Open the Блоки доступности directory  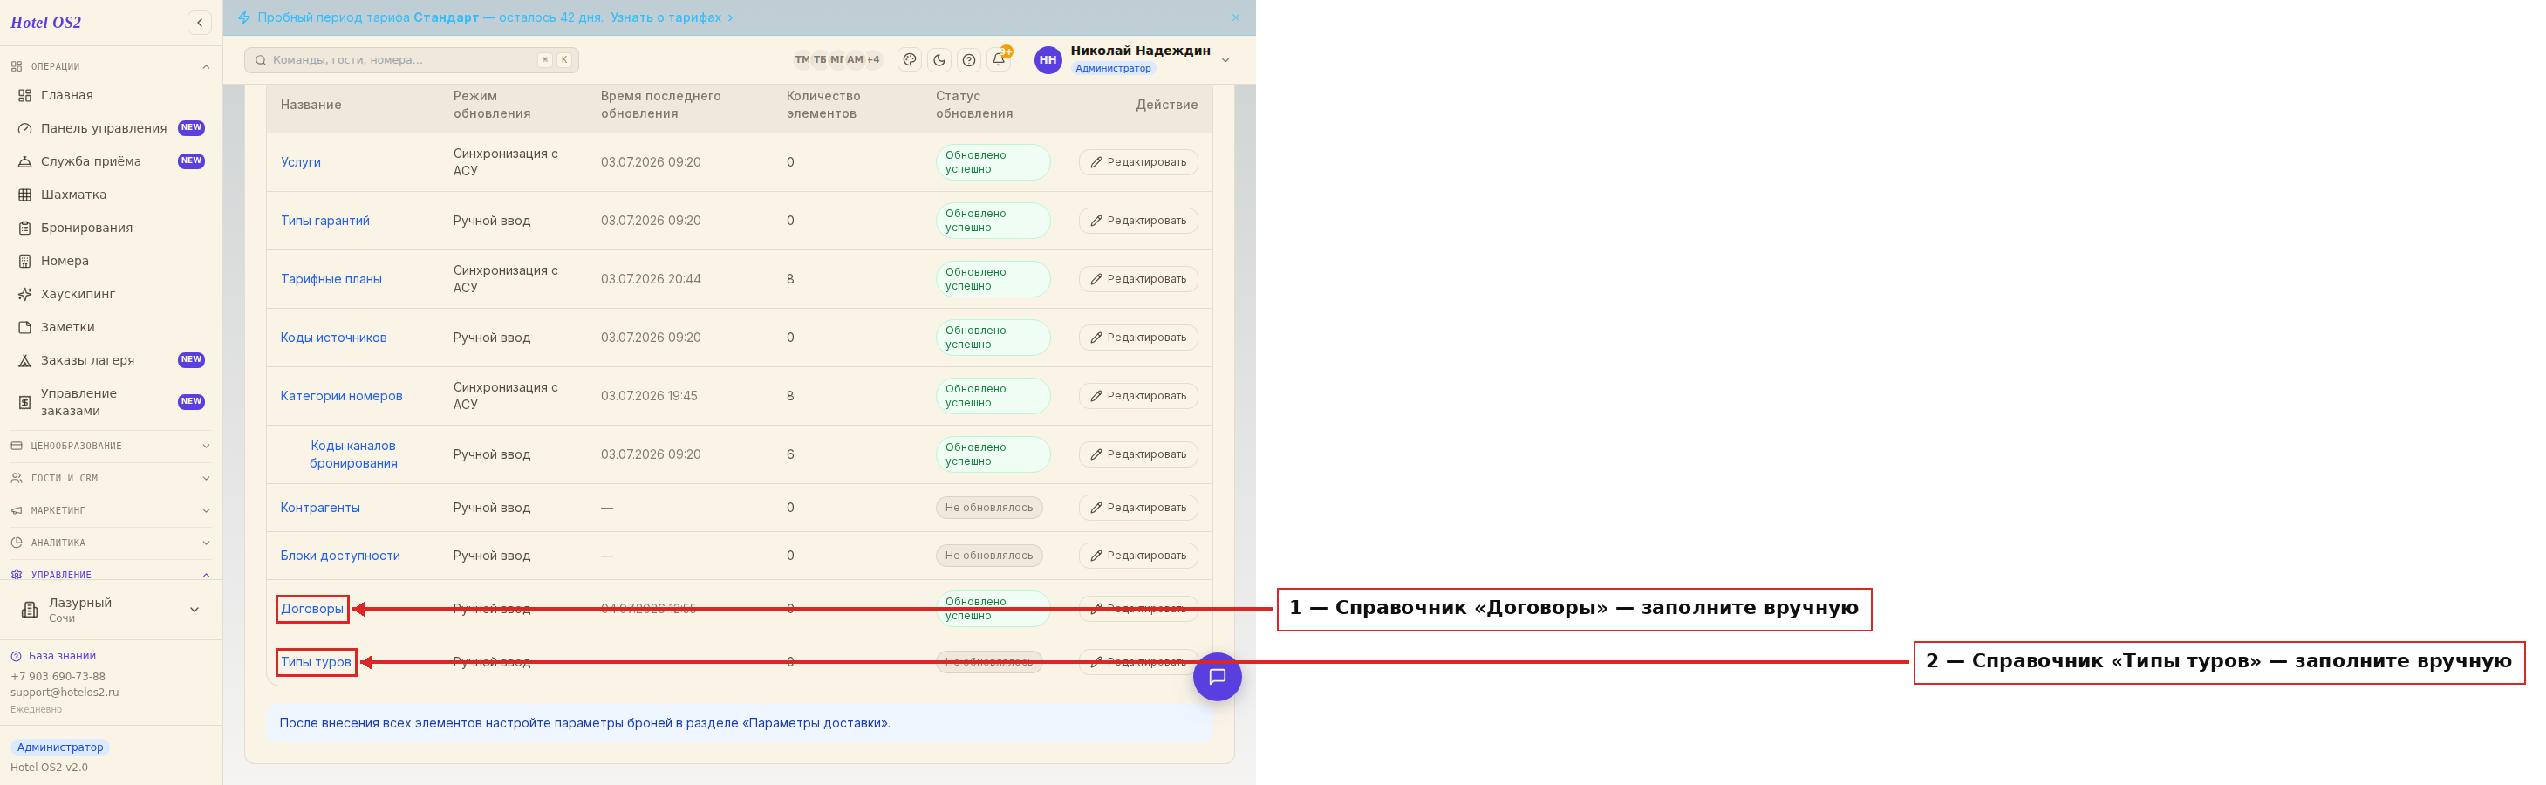[x=340, y=556]
